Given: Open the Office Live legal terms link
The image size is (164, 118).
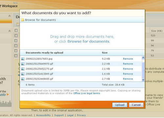Looking at the screenshot, I should click(87, 93).
